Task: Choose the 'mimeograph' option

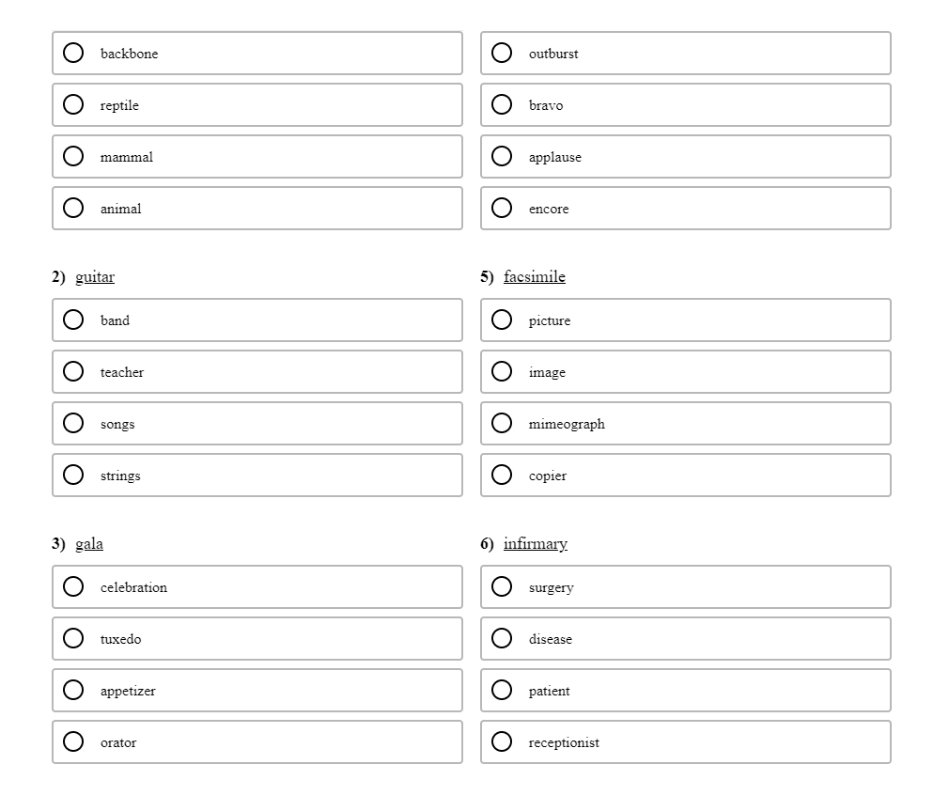Action: point(502,423)
